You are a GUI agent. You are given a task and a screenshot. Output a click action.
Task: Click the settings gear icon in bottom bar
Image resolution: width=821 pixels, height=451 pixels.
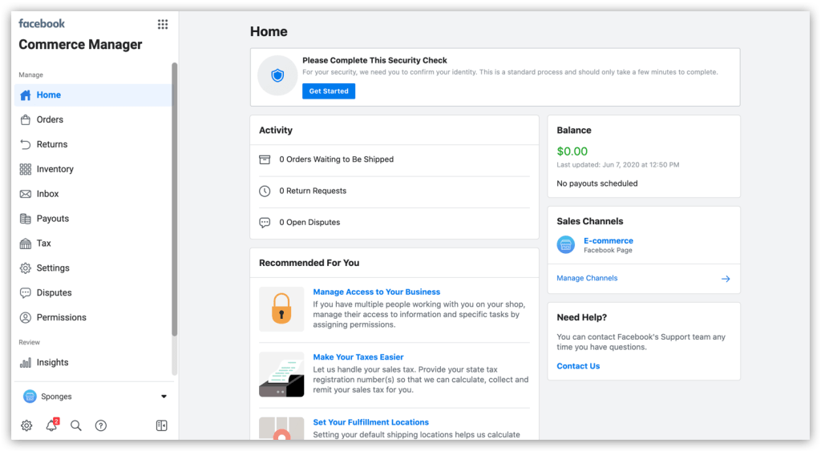[26, 426]
